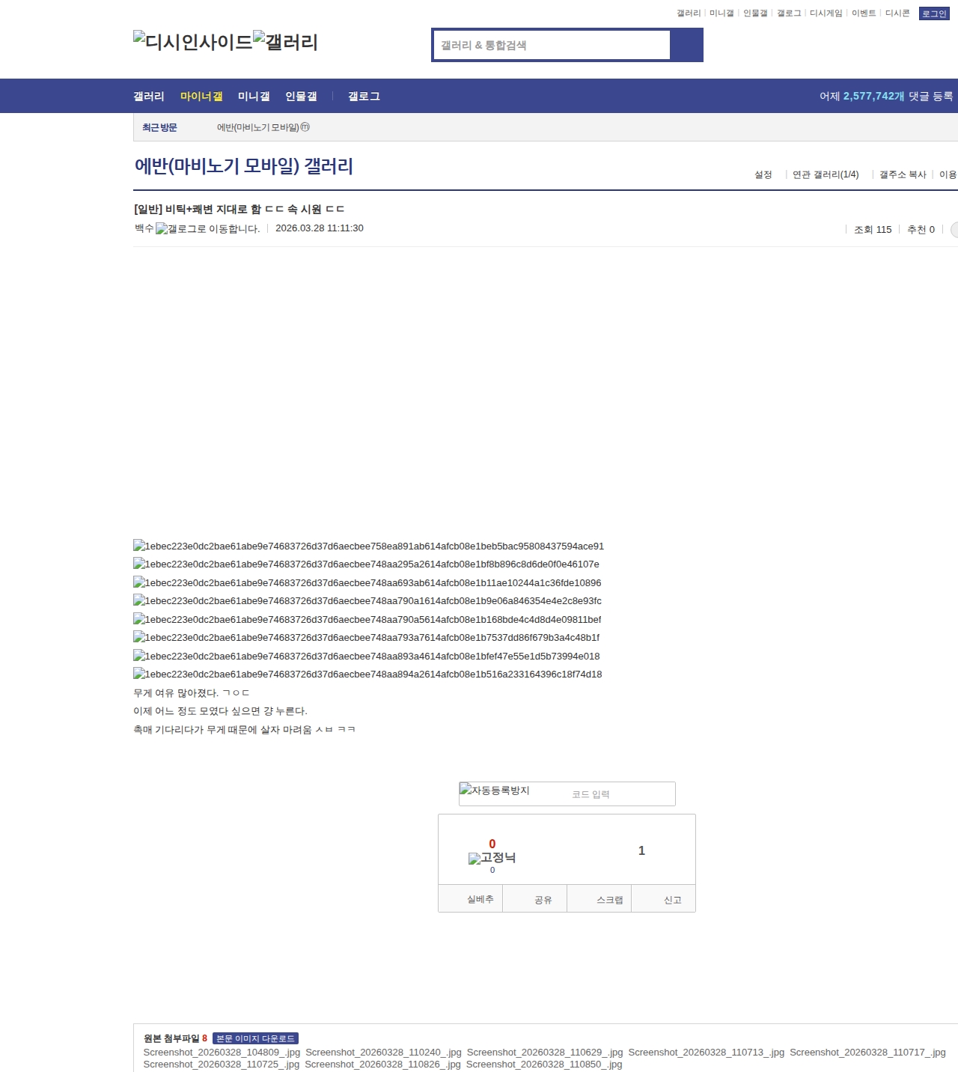Open image ending in 748aa790a5...4d8d4e09811bef
Viewport: 958px width, 1072px height.
[367, 619]
